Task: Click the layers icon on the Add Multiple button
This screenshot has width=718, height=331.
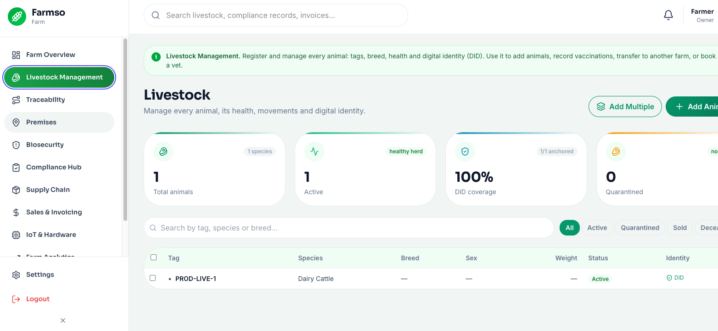Action: point(601,107)
